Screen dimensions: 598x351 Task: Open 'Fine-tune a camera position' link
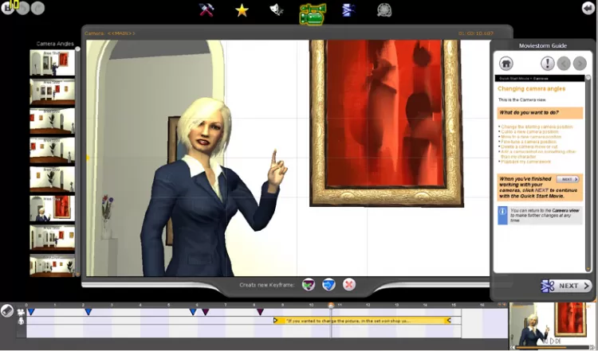pyautogui.click(x=528, y=142)
